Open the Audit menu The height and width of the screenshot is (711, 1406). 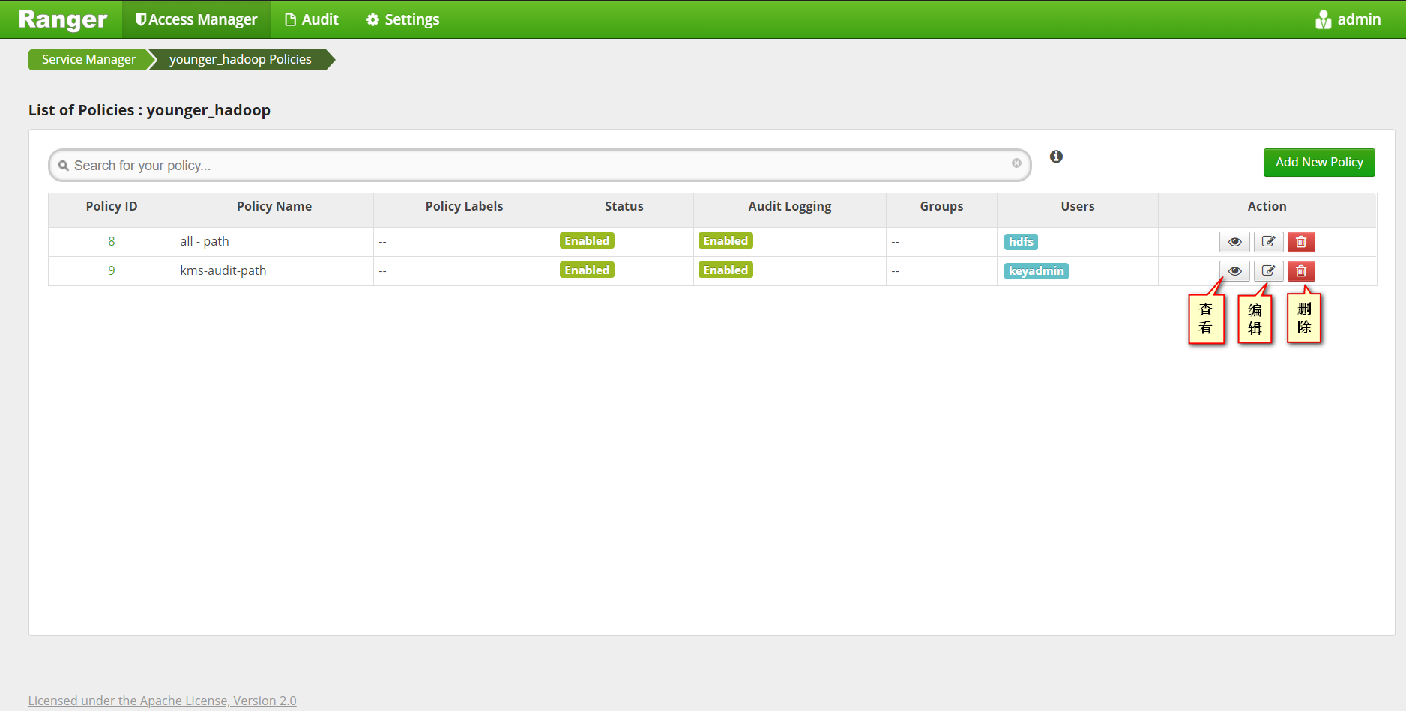click(312, 19)
